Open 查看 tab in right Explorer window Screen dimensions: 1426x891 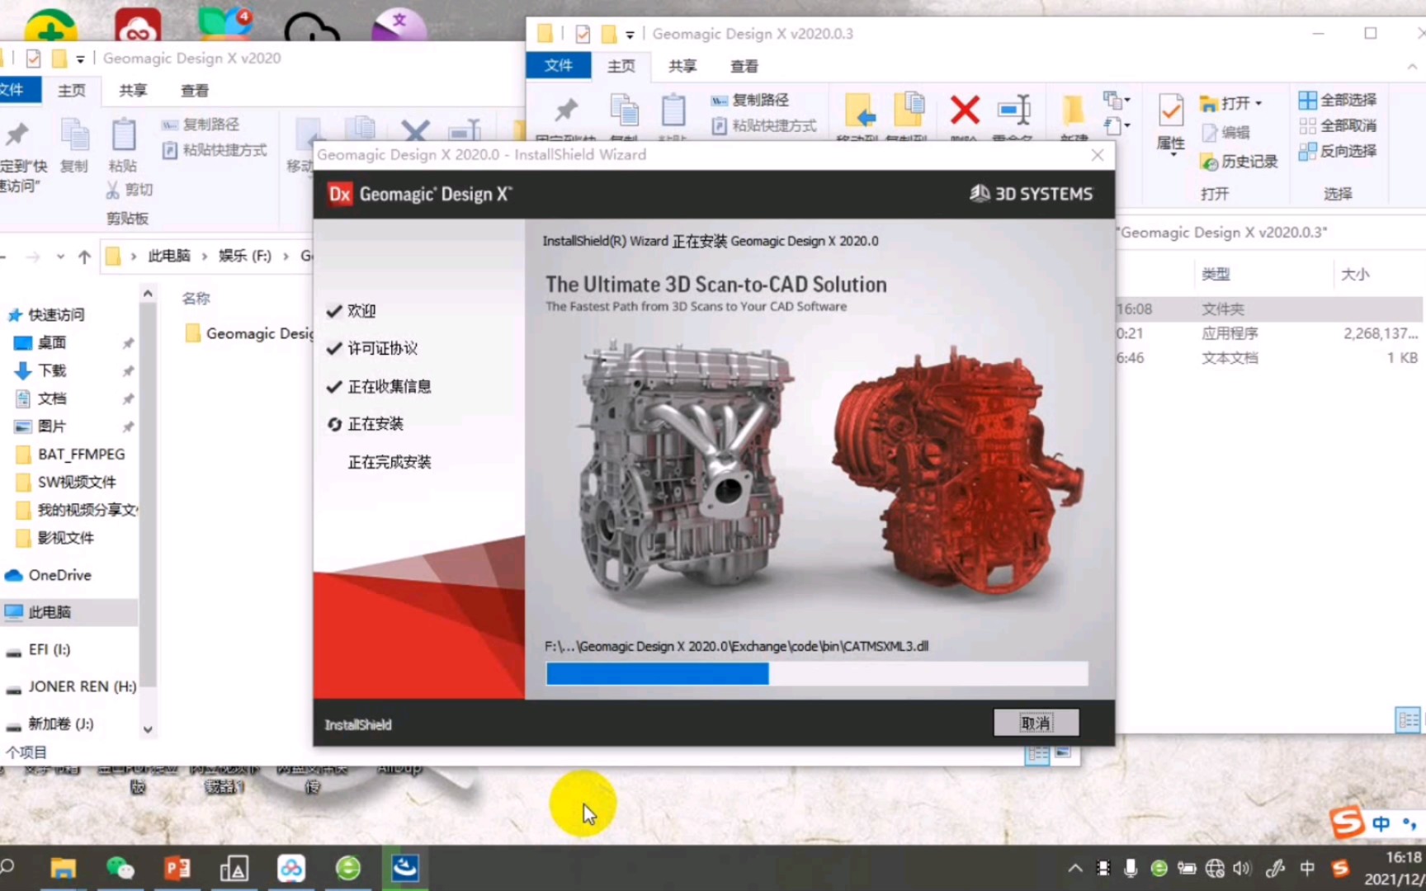744,66
